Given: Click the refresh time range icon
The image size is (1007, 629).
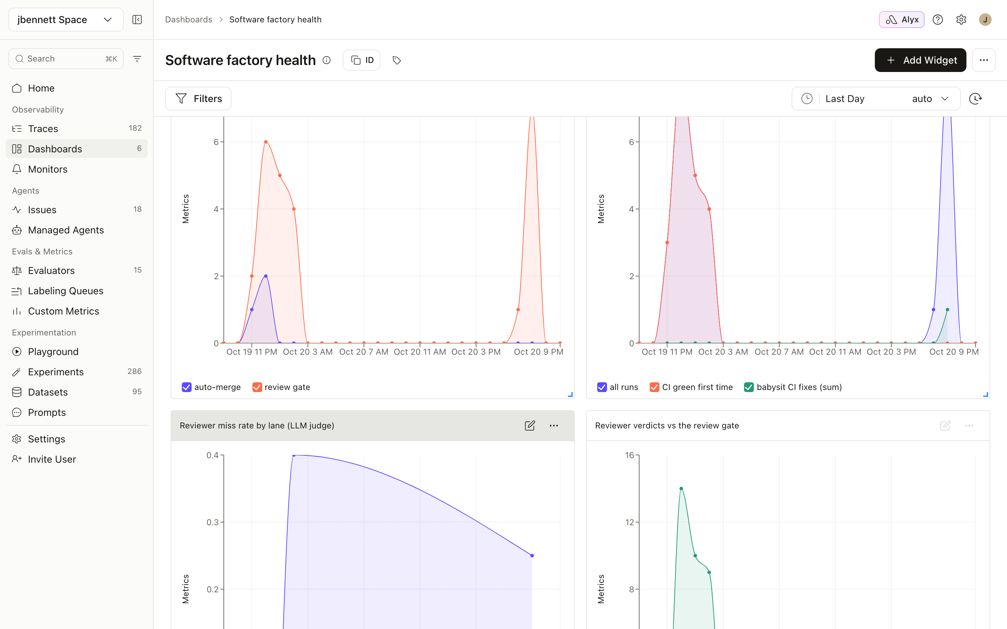Looking at the screenshot, I should click(976, 99).
